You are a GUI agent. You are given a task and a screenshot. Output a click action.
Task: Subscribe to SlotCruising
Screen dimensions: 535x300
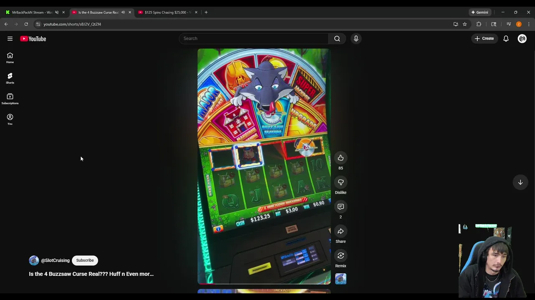coord(85,260)
